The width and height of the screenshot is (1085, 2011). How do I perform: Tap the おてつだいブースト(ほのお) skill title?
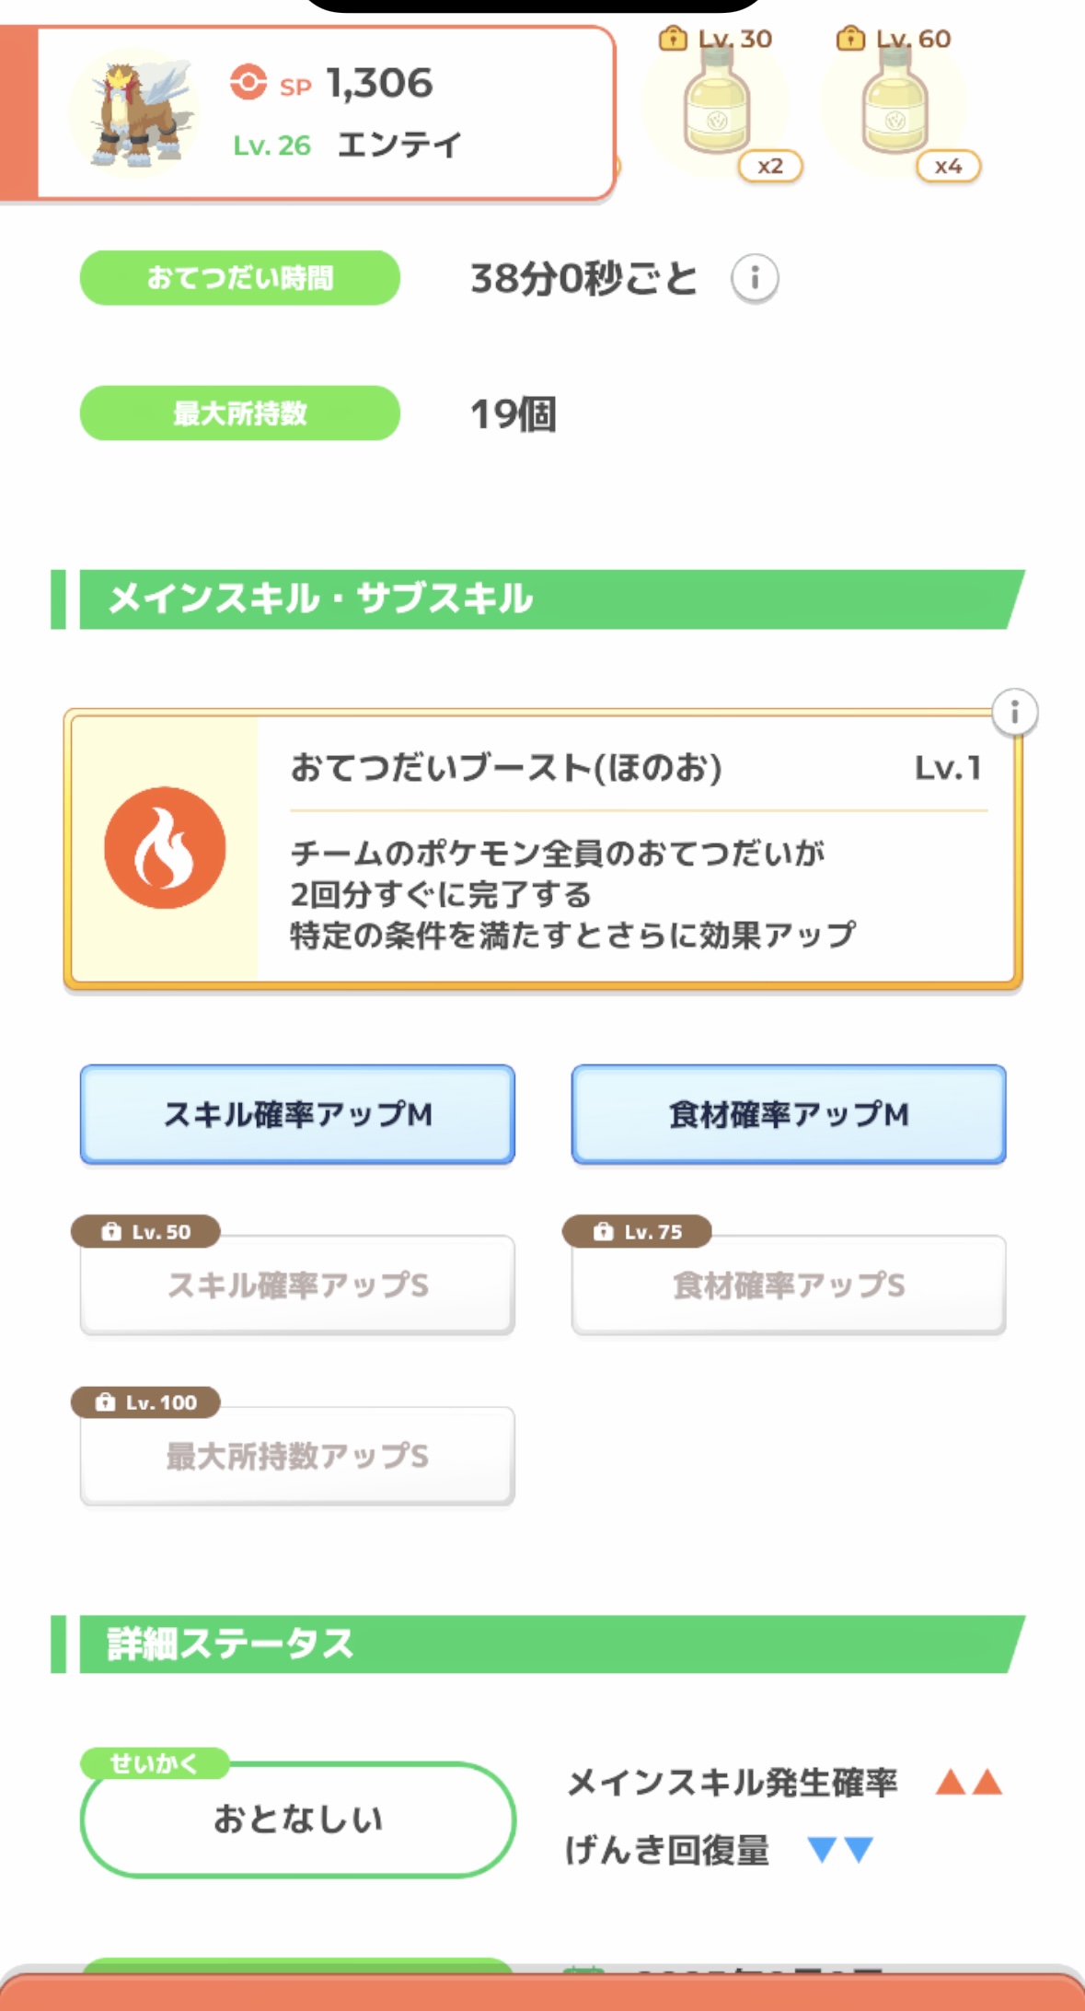click(x=506, y=767)
